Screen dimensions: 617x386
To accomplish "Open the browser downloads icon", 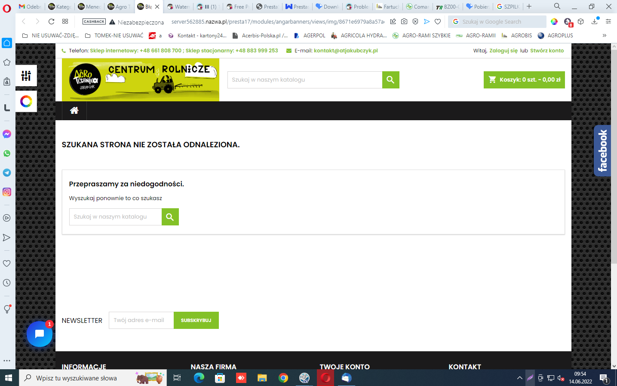I will point(595,21).
